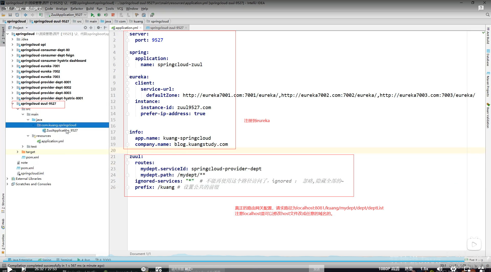
Task: Open Favorites tool window
Action: click(x=3, y=244)
